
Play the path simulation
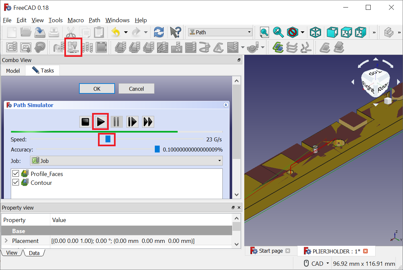[x=101, y=122]
